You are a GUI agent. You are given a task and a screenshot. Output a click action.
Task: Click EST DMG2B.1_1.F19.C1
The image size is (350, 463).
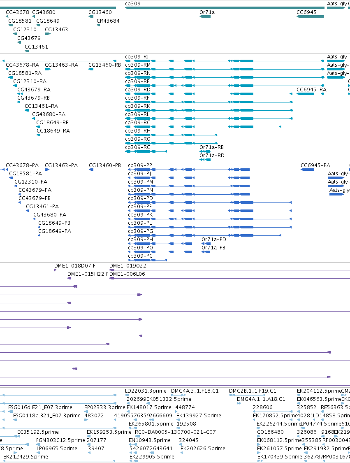253,391
